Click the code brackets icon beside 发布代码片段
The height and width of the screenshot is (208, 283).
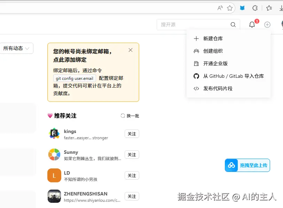coord(196,89)
